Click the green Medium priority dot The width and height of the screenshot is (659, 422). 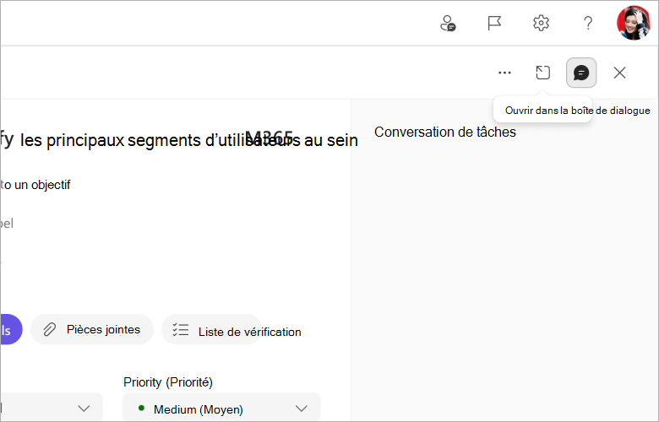click(x=142, y=408)
